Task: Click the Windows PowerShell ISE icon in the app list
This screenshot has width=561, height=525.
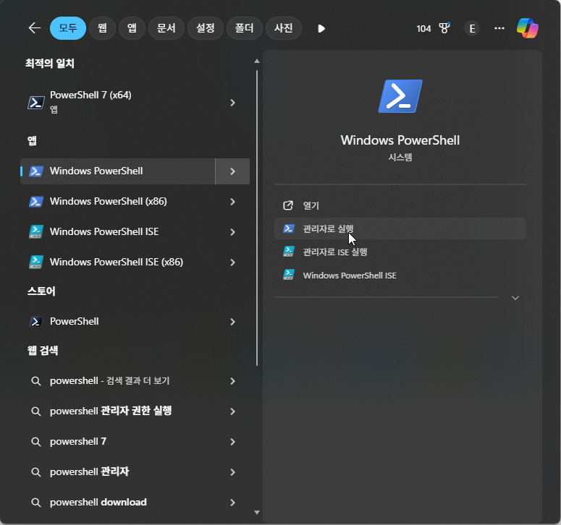Action: coord(36,232)
